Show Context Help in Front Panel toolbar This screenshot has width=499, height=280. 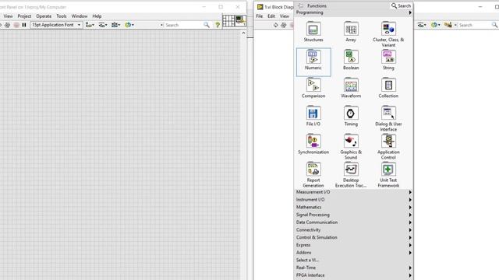[218, 25]
